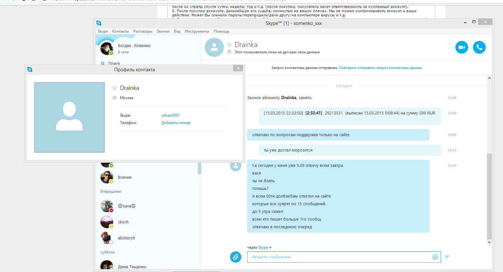Click the Сегодня date separator
Screen dimensions: 503x272
(344, 86)
